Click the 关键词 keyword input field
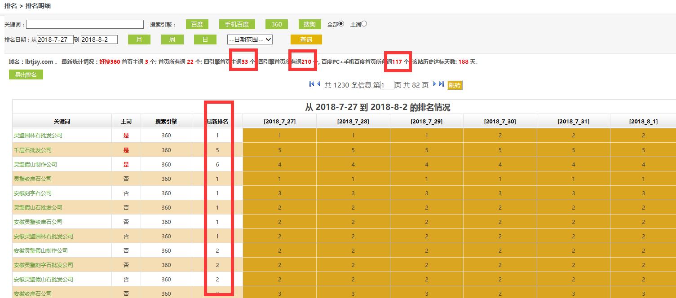This screenshot has height=298, width=676. click(85, 24)
